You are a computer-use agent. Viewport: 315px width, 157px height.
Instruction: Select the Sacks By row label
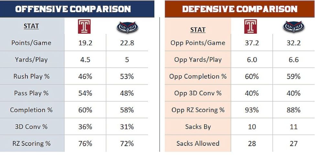198,127
